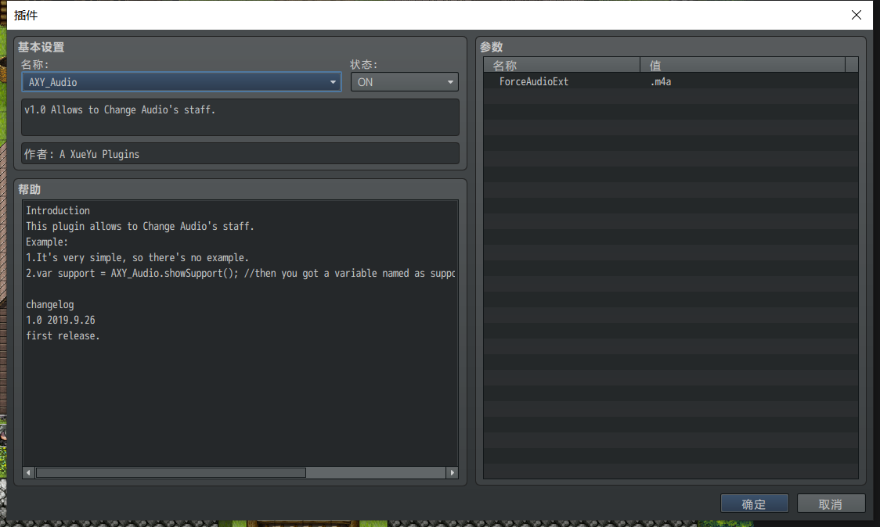Click the help scrollbar left arrow
The image size is (880, 527).
28,472
